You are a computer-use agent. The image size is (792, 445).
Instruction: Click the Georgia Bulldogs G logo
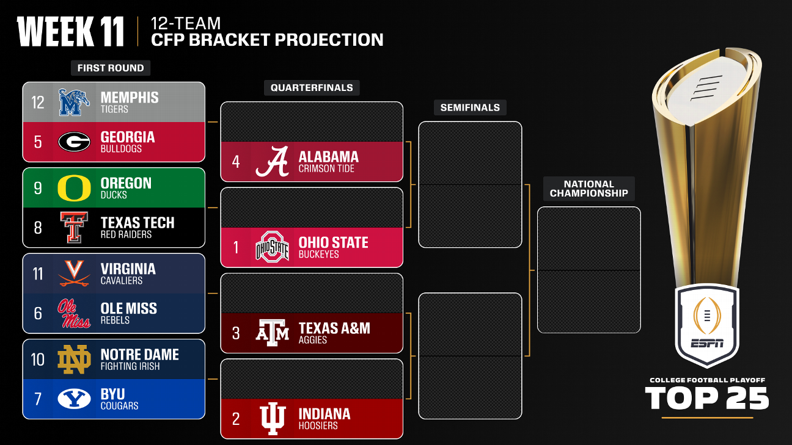74,142
